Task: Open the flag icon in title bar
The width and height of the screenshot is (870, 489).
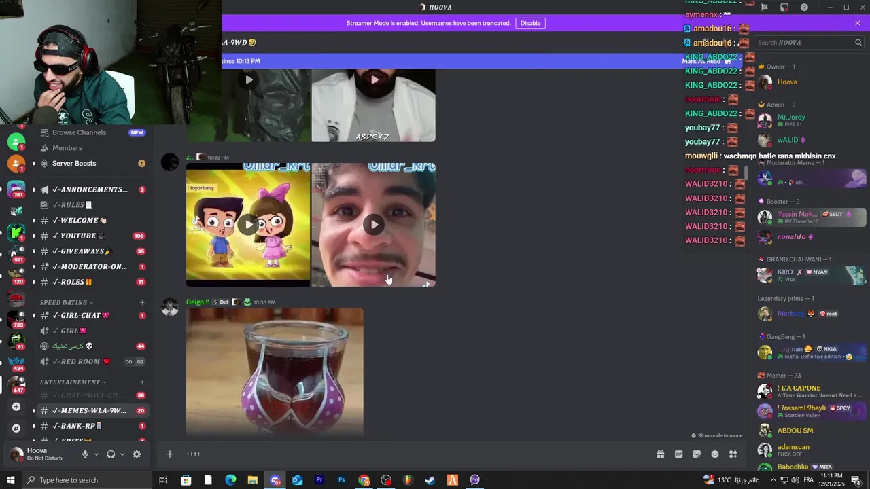Action: [765, 7]
